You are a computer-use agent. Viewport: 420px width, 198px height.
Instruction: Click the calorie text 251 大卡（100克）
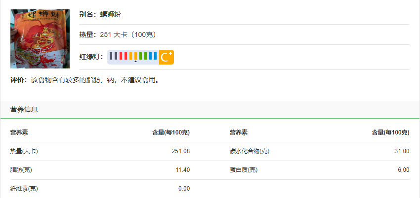[x=128, y=34]
